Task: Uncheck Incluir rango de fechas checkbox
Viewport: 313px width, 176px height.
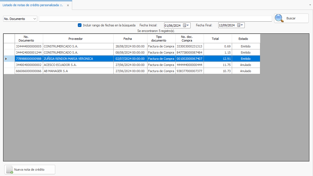Action: (x=80, y=25)
